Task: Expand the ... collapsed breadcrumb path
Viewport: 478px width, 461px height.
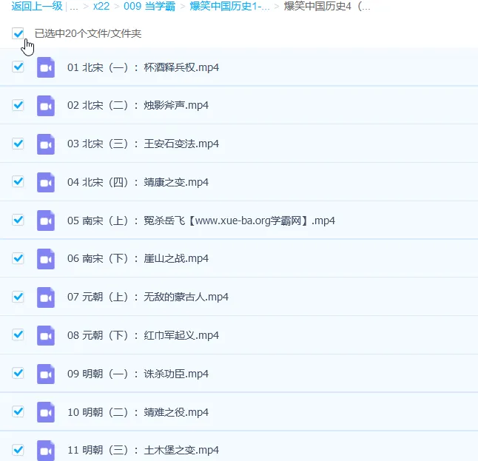Action: pos(74,7)
